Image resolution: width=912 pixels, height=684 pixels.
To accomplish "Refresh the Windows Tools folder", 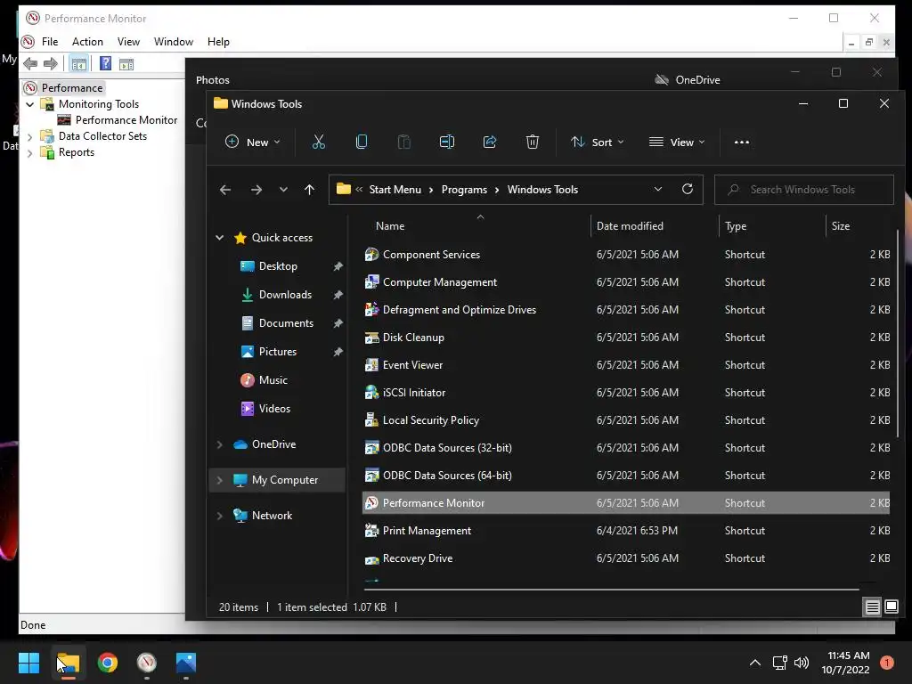I will click(688, 189).
